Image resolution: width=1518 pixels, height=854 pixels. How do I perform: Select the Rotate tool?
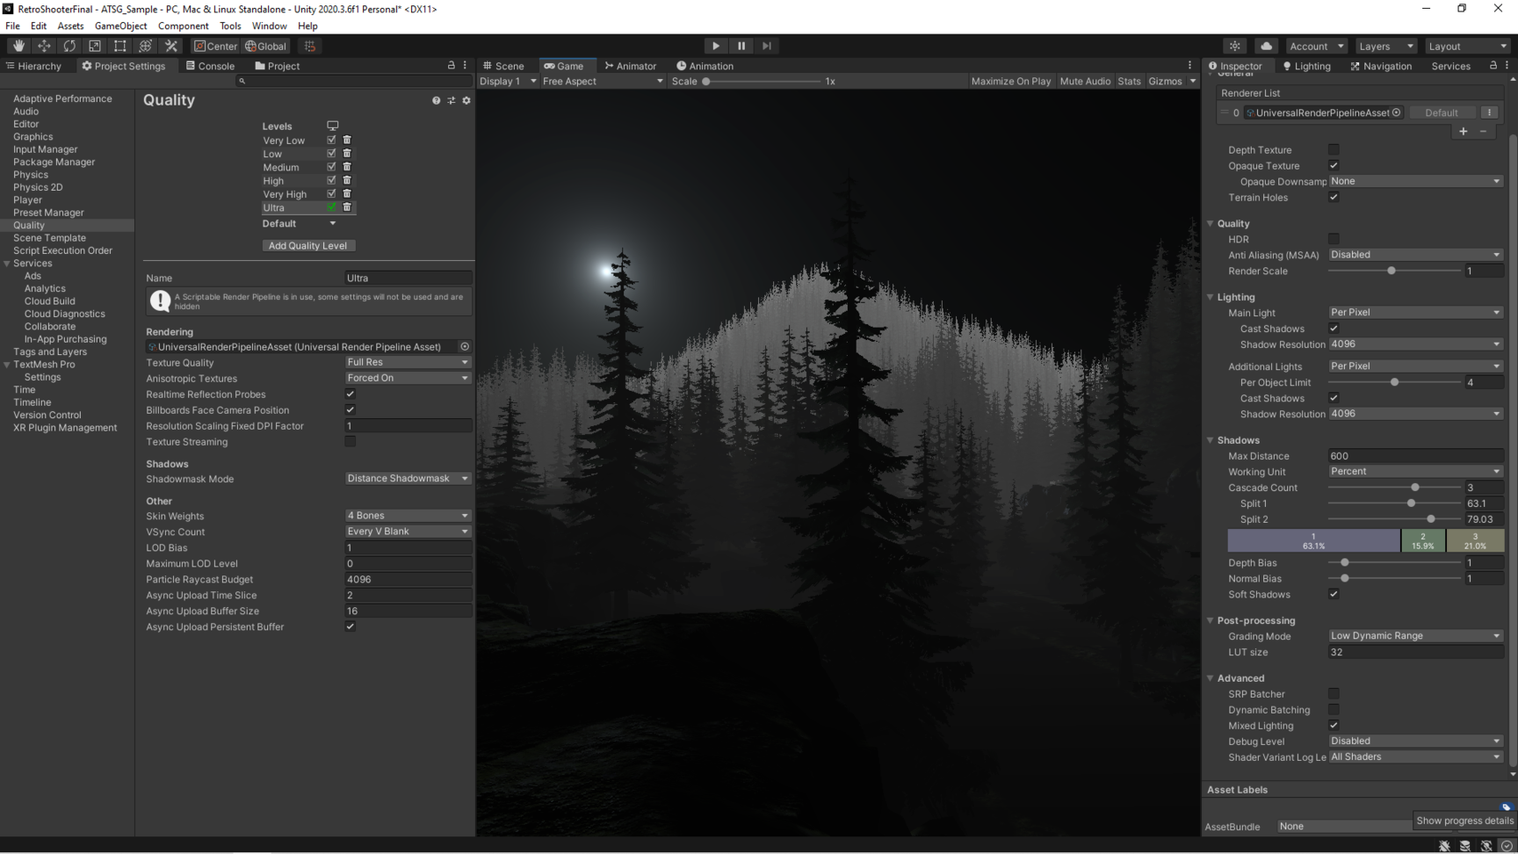[x=69, y=46]
